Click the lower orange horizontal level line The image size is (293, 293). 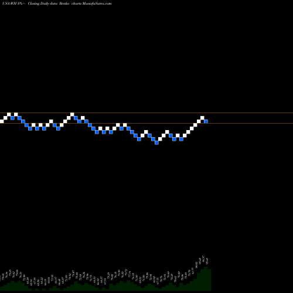pyautogui.click(x=146, y=123)
